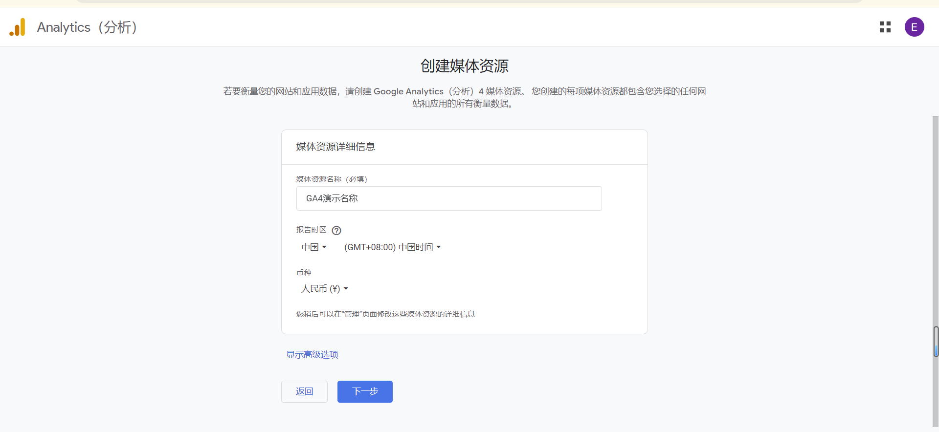This screenshot has height=432, width=939.
Task: Open the (GMT+08:00) 中国时间 timezone dropdown
Action: 392,247
